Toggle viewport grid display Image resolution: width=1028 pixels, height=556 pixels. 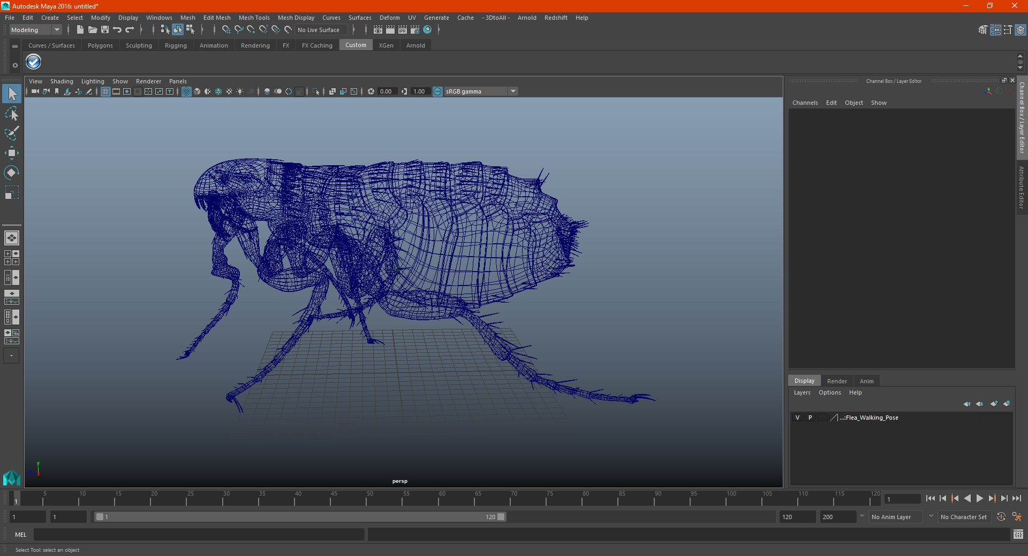click(x=105, y=91)
